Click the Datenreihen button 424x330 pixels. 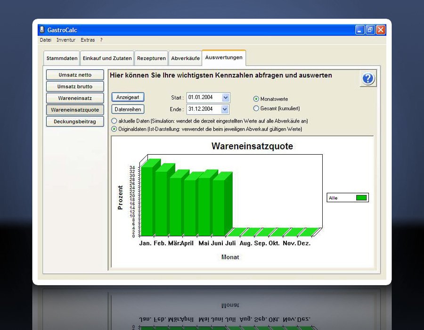[128, 109]
